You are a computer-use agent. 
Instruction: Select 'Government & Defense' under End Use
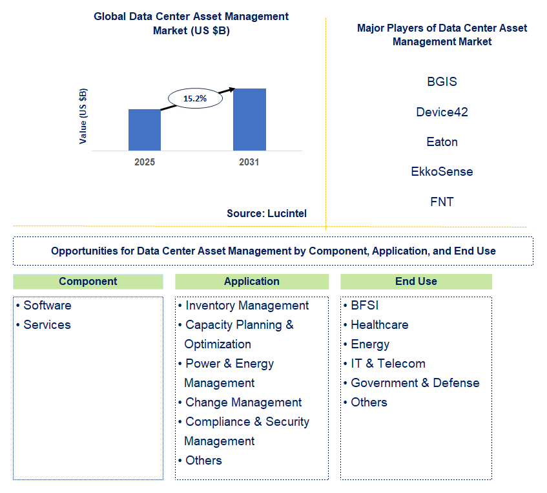415,383
